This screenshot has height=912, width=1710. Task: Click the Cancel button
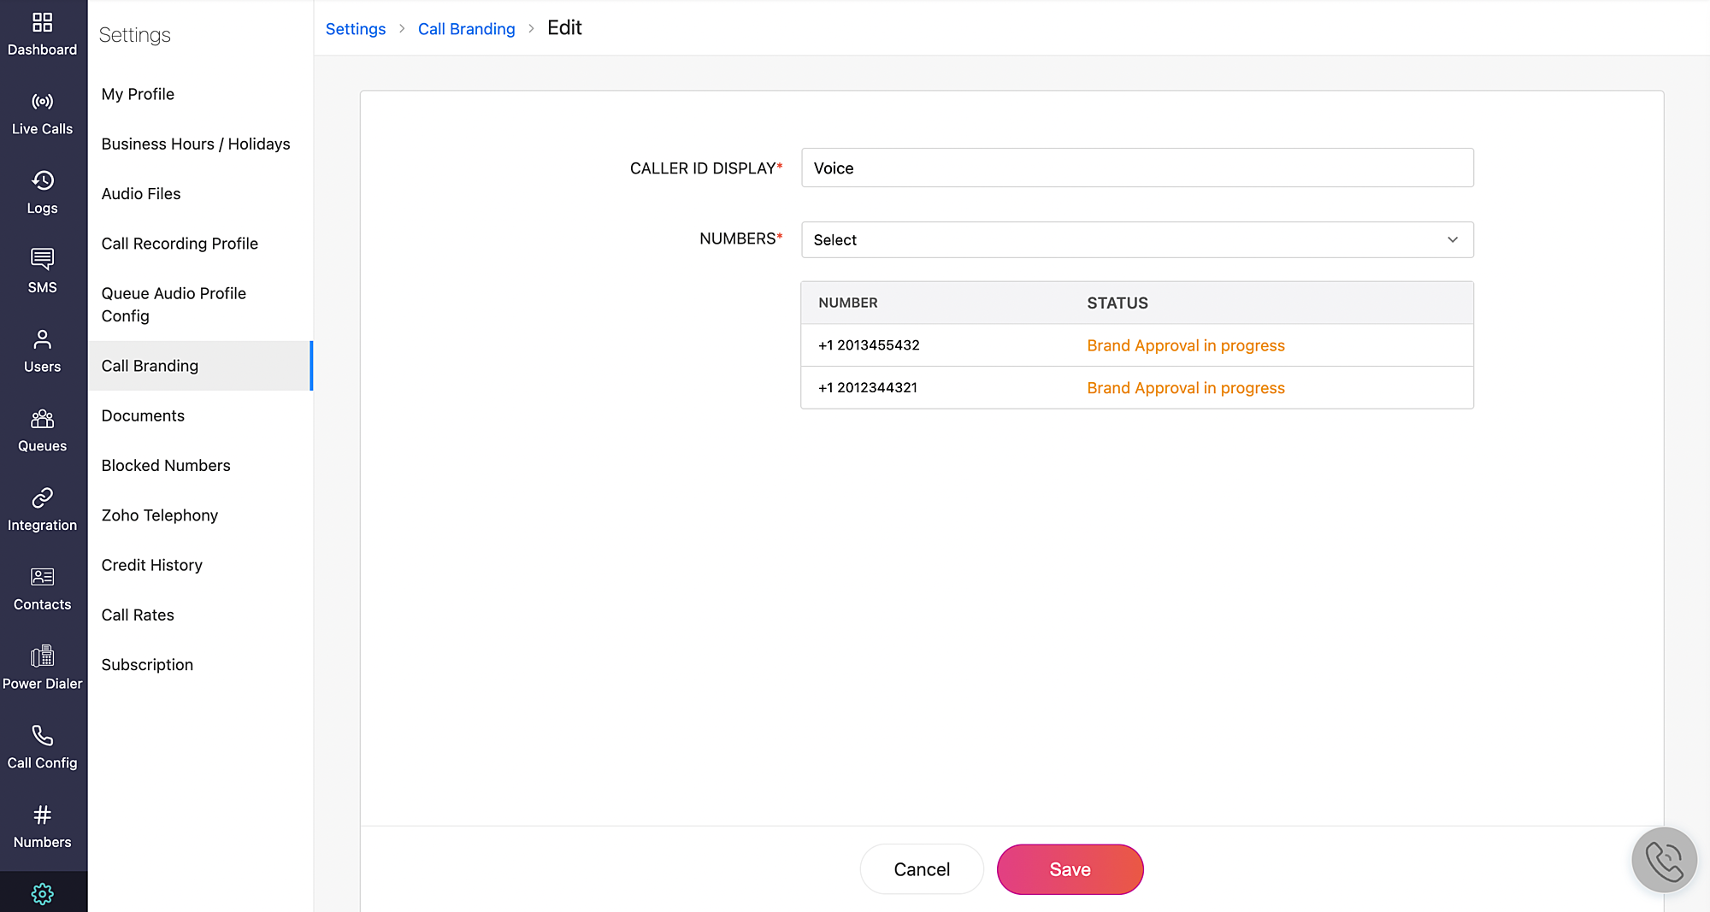point(922,869)
